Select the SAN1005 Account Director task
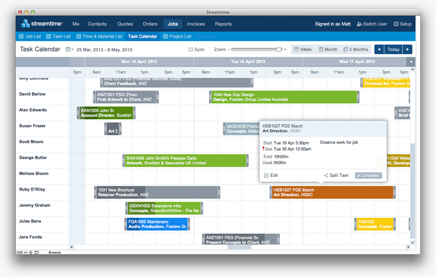The height and width of the screenshot is (277, 436). [x=106, y=113]
